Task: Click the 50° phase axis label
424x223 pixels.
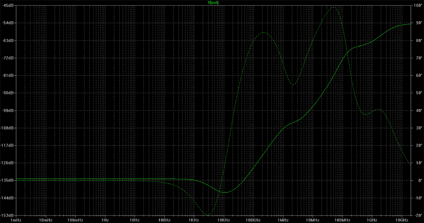Action: click(x=419, y=93)
